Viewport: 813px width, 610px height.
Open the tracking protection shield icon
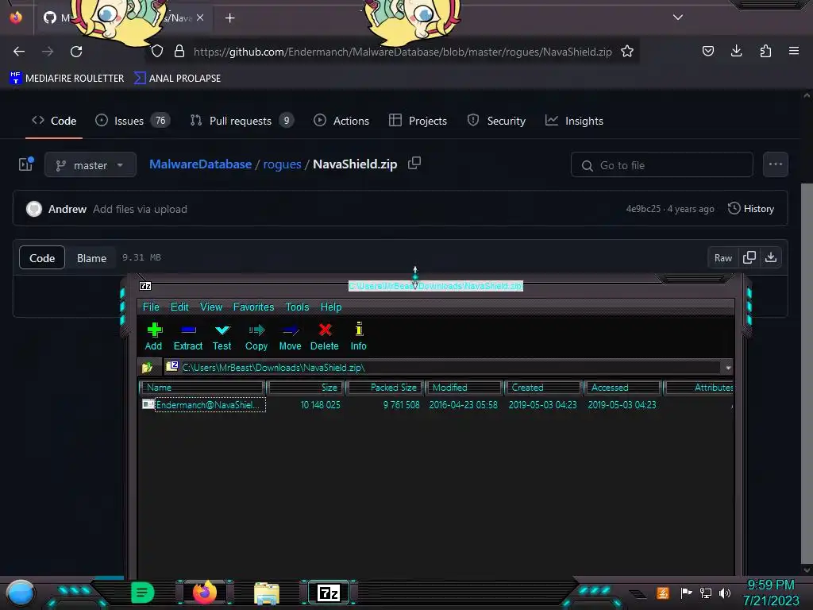(157, 52)
